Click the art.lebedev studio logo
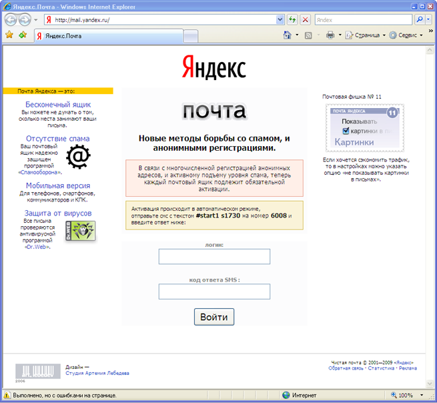The width and height of the screenshot is (437, 403). 38,371
